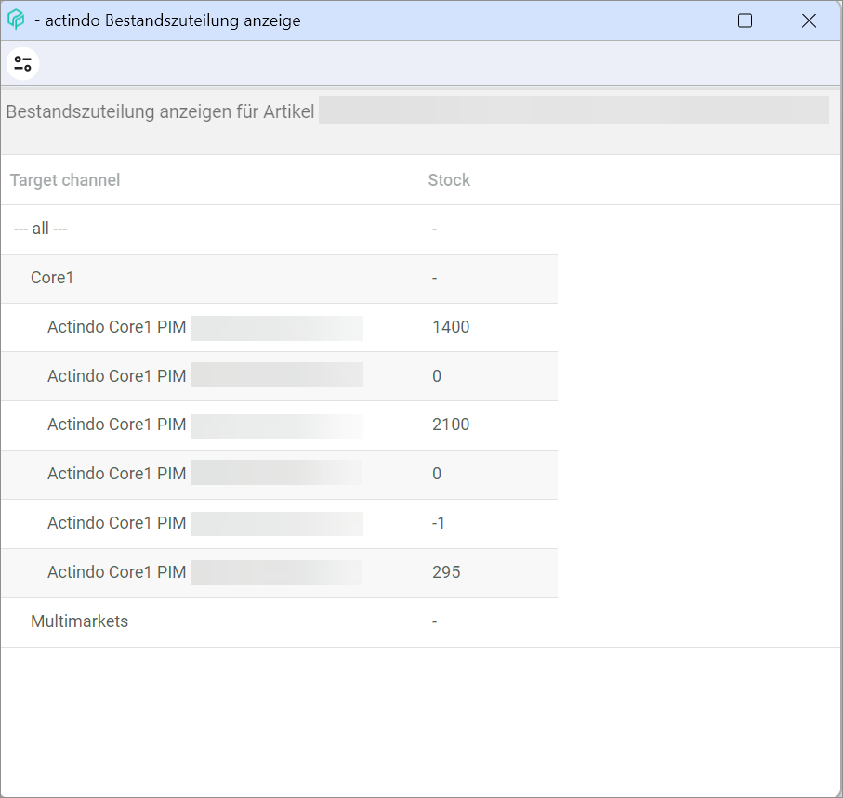This screenshot has width=843, height=798.
Task: Sort by the Target channel column header
Action: [65, 180]
